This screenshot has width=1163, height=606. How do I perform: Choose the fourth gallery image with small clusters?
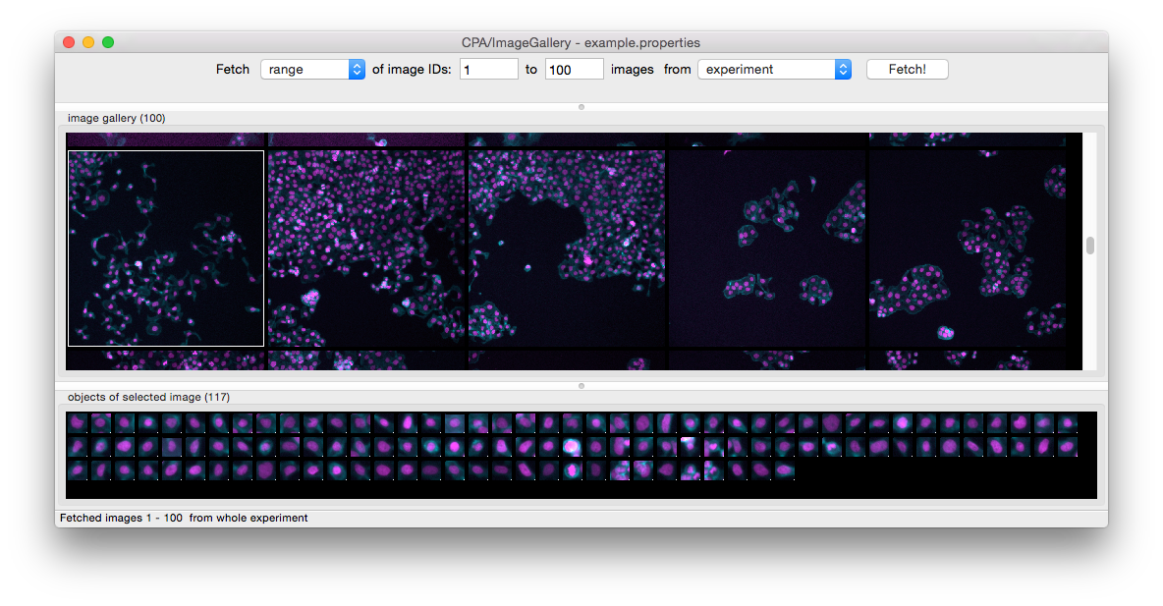[767, 248]
